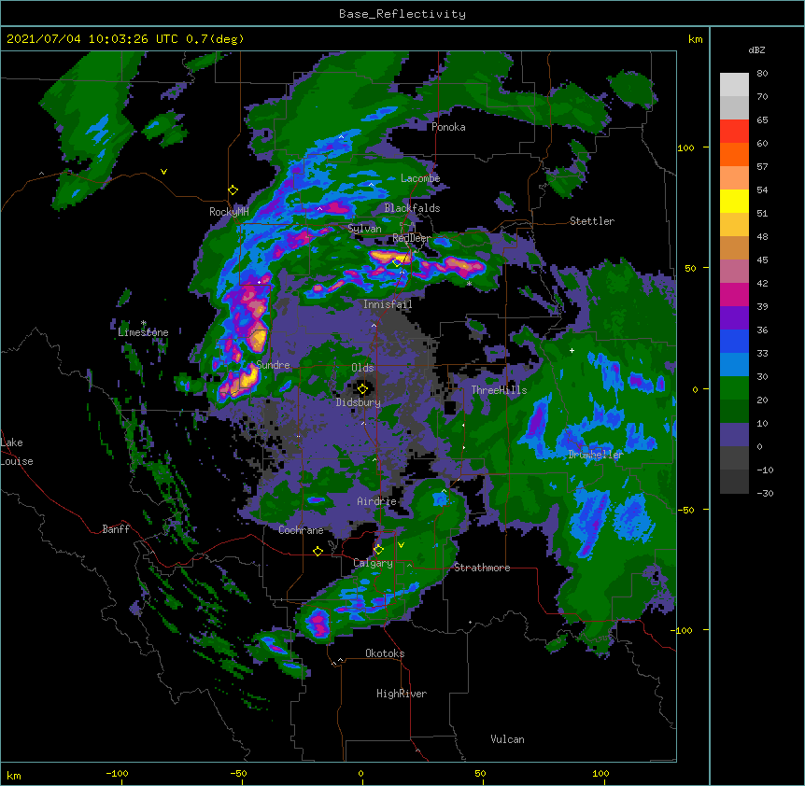Select the light blue 30-33 dBZ legend band
The height and width of the screenshot is (786, 805).
[734, 365]
